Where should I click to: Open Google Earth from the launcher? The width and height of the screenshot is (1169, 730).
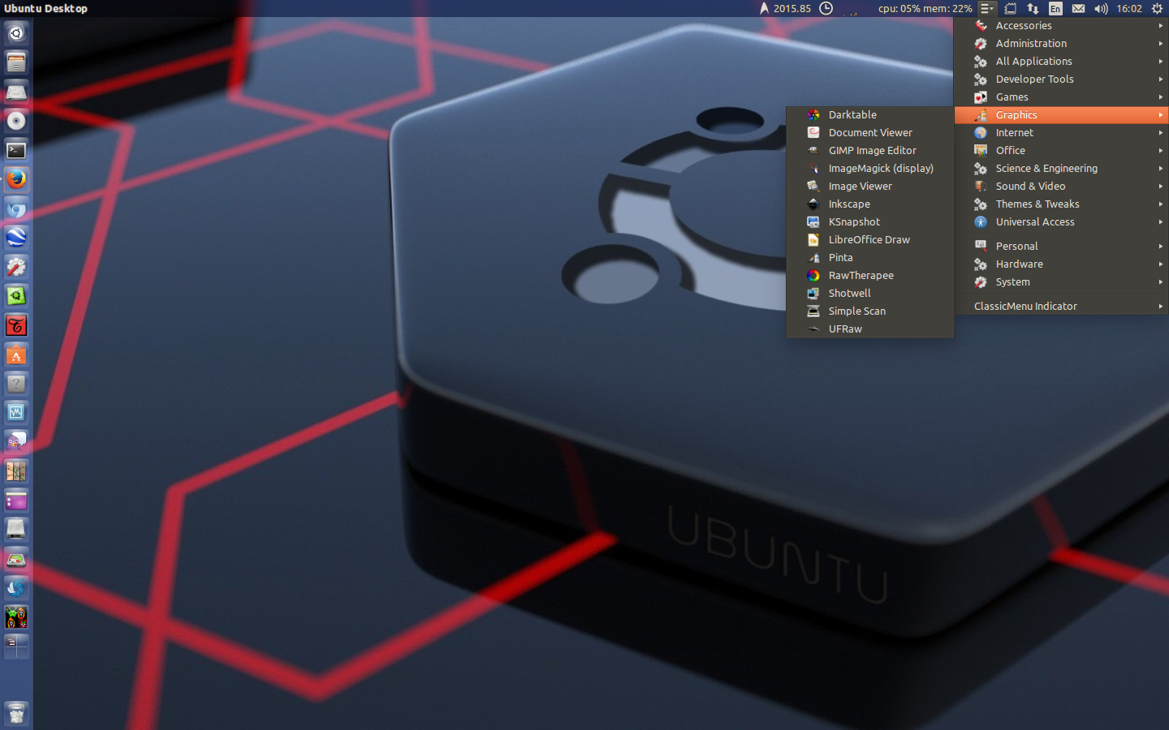click(x=16, y=238)
